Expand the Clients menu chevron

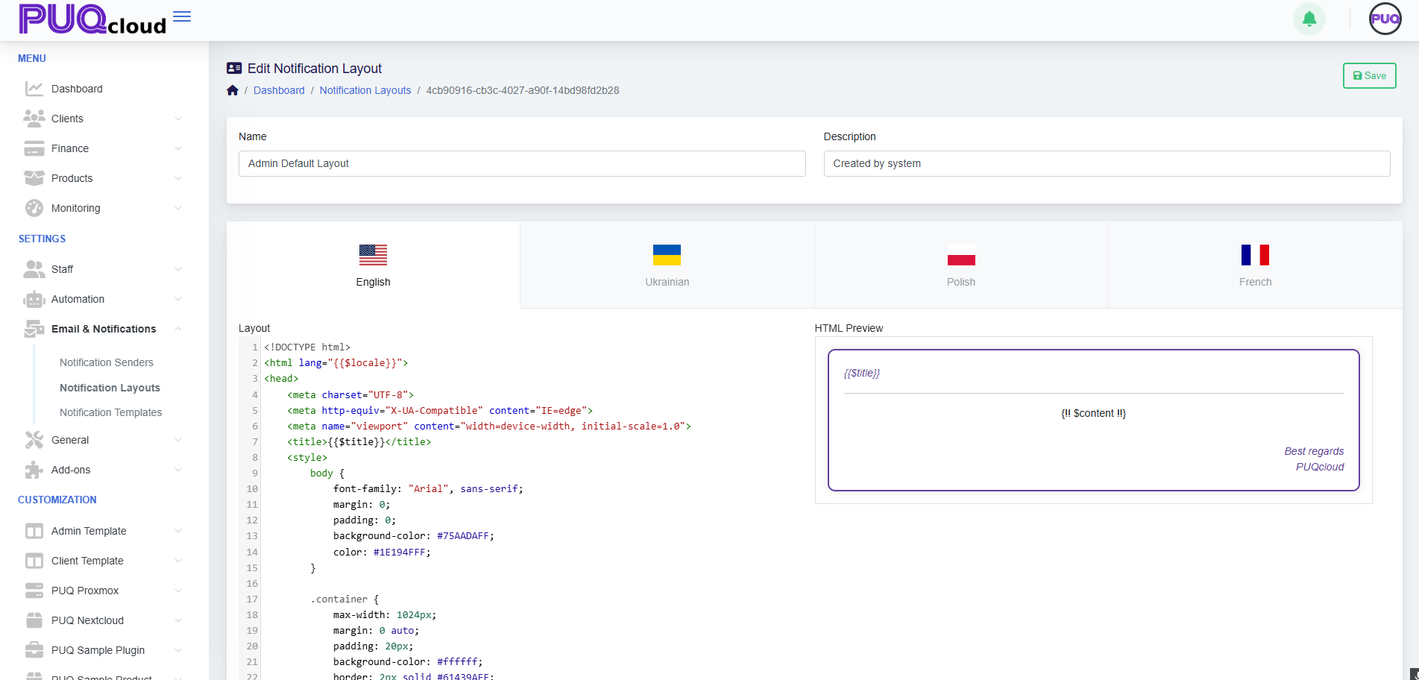(178, 119)
